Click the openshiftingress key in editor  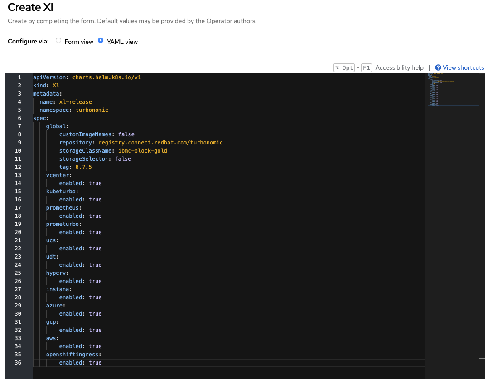[x=73, y=355]
